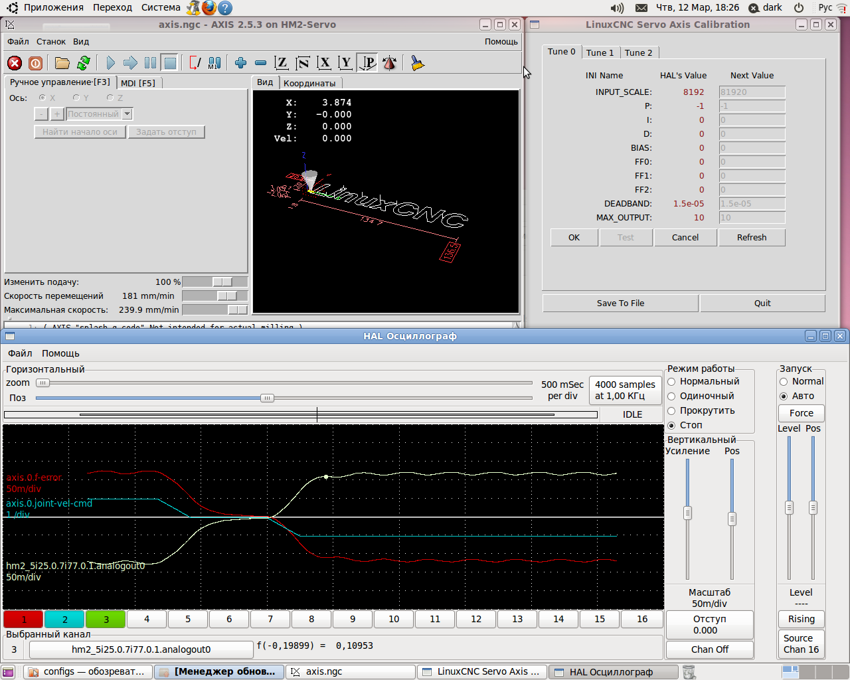Reload the current file
The width and height of the screenshot is (850, 680).
[x=84, y=63]
